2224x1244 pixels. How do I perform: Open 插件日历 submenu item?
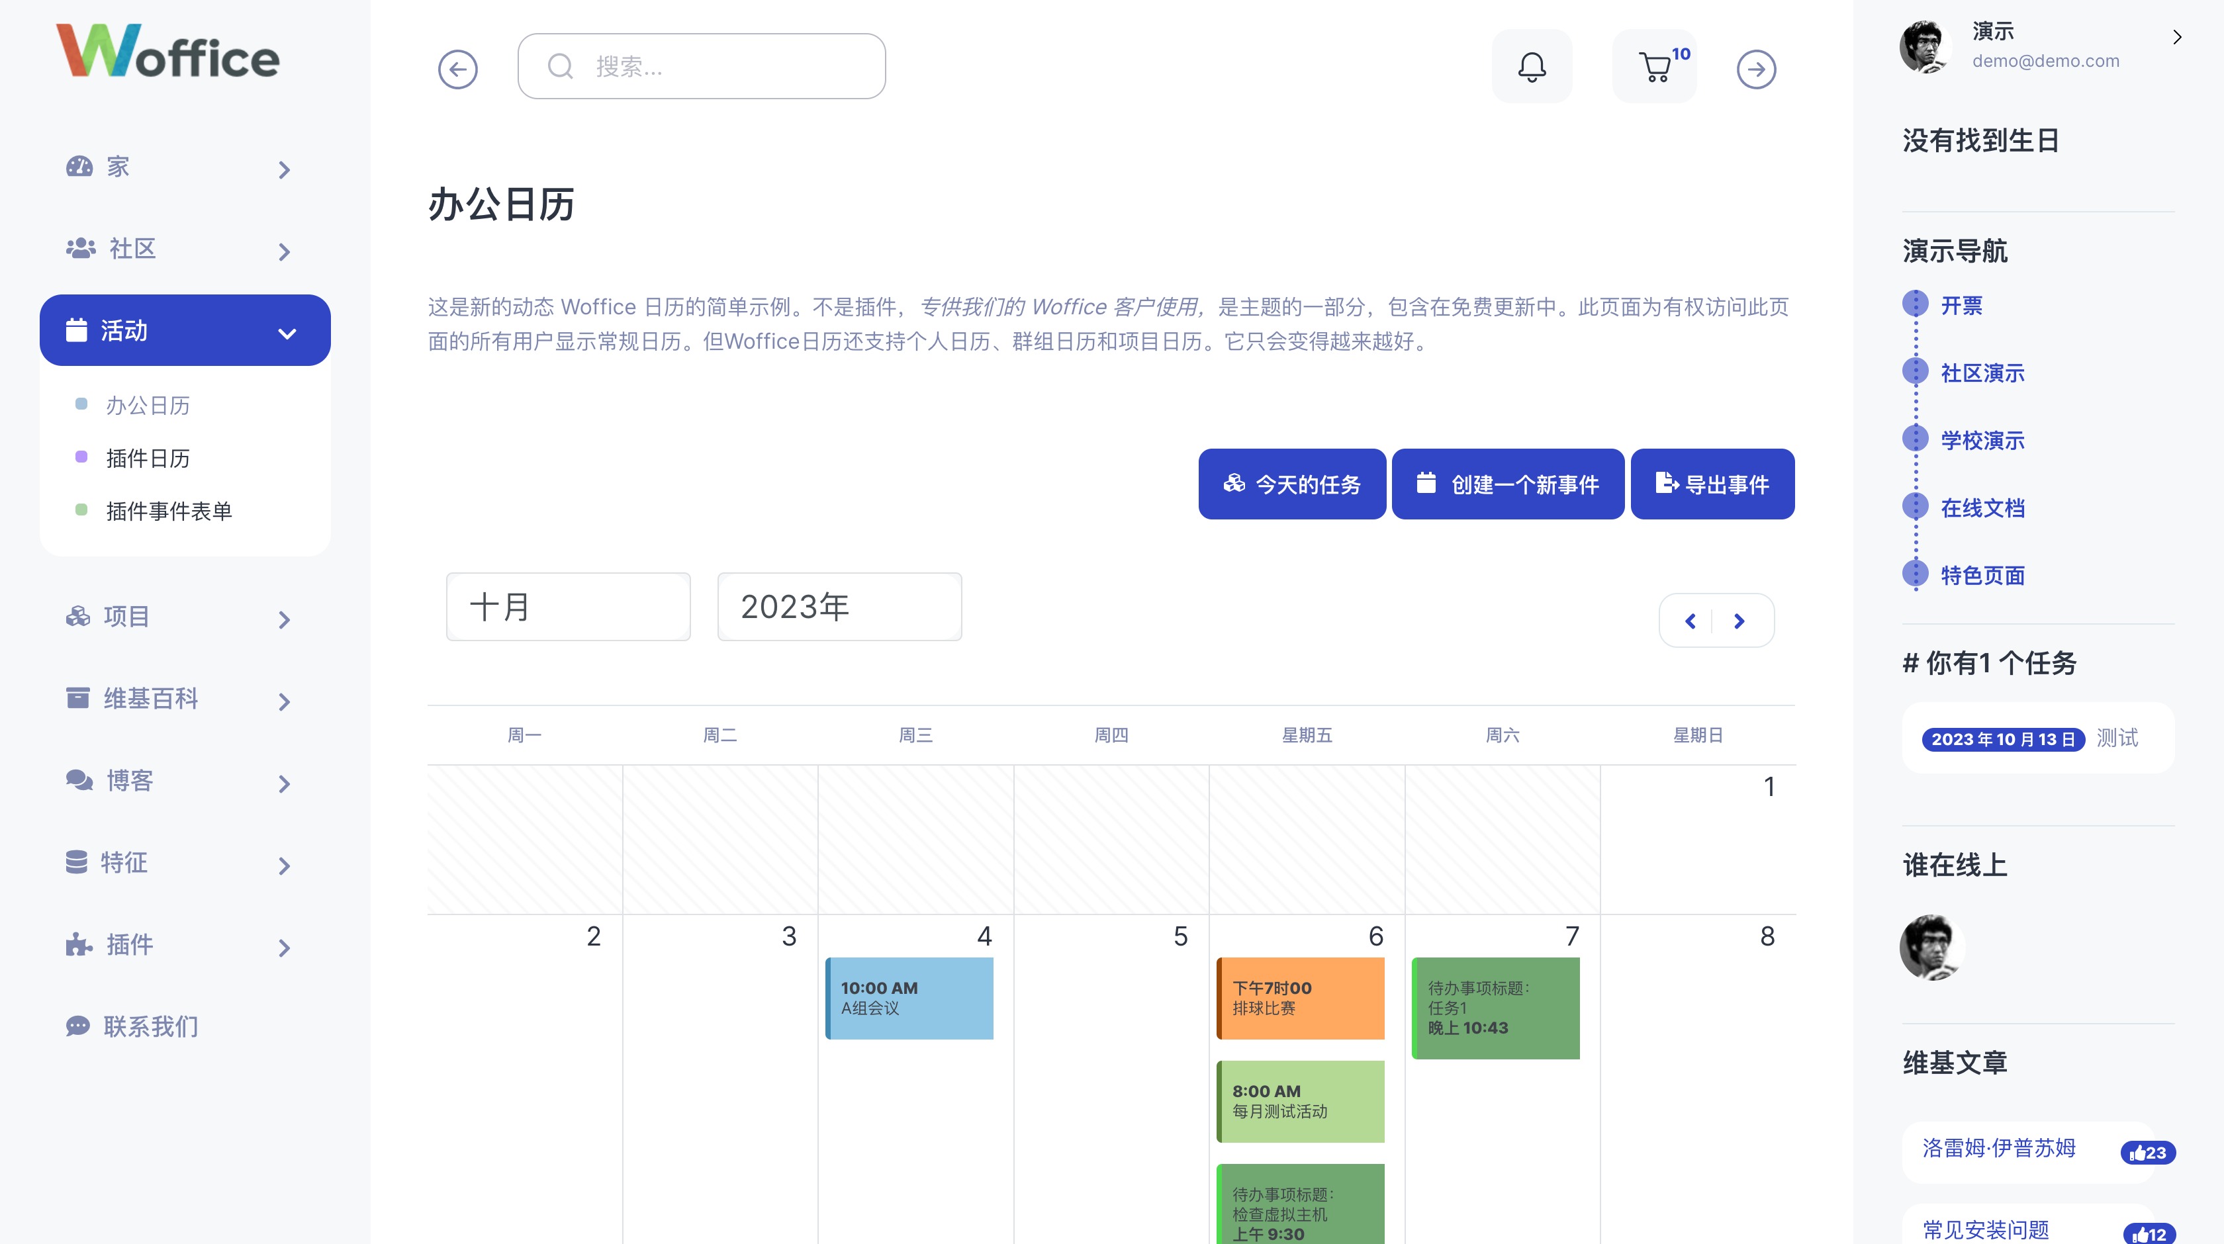tap(148, 459)
